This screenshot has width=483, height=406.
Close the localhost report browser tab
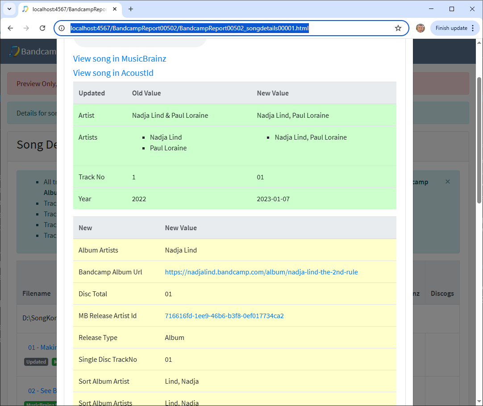[x=115, y=9]
